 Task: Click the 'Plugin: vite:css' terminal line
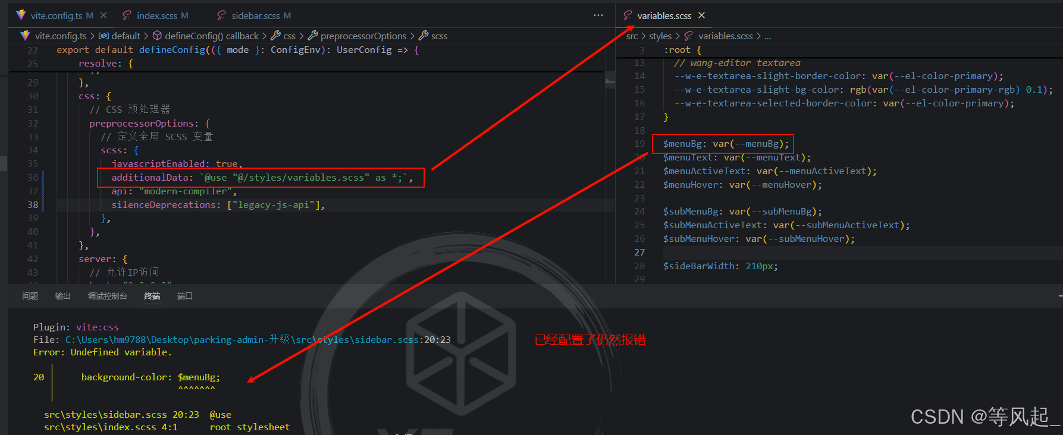(x=76, y=327)
